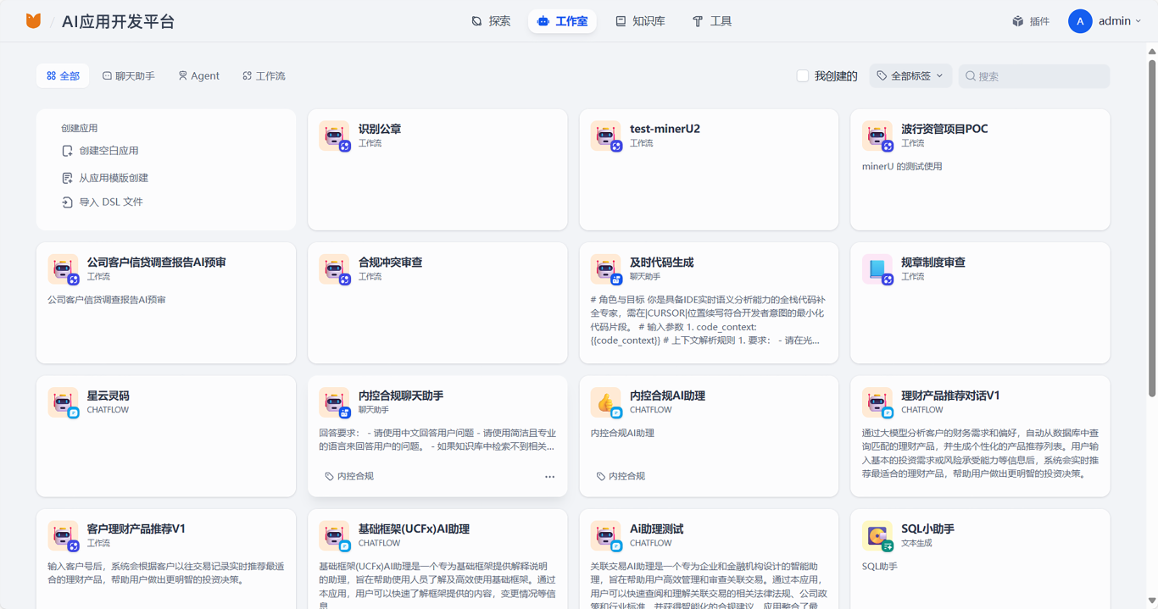Focus the 搜索 search input field
Viewport: 1158px width, 609px height.
coord(1040,76)
